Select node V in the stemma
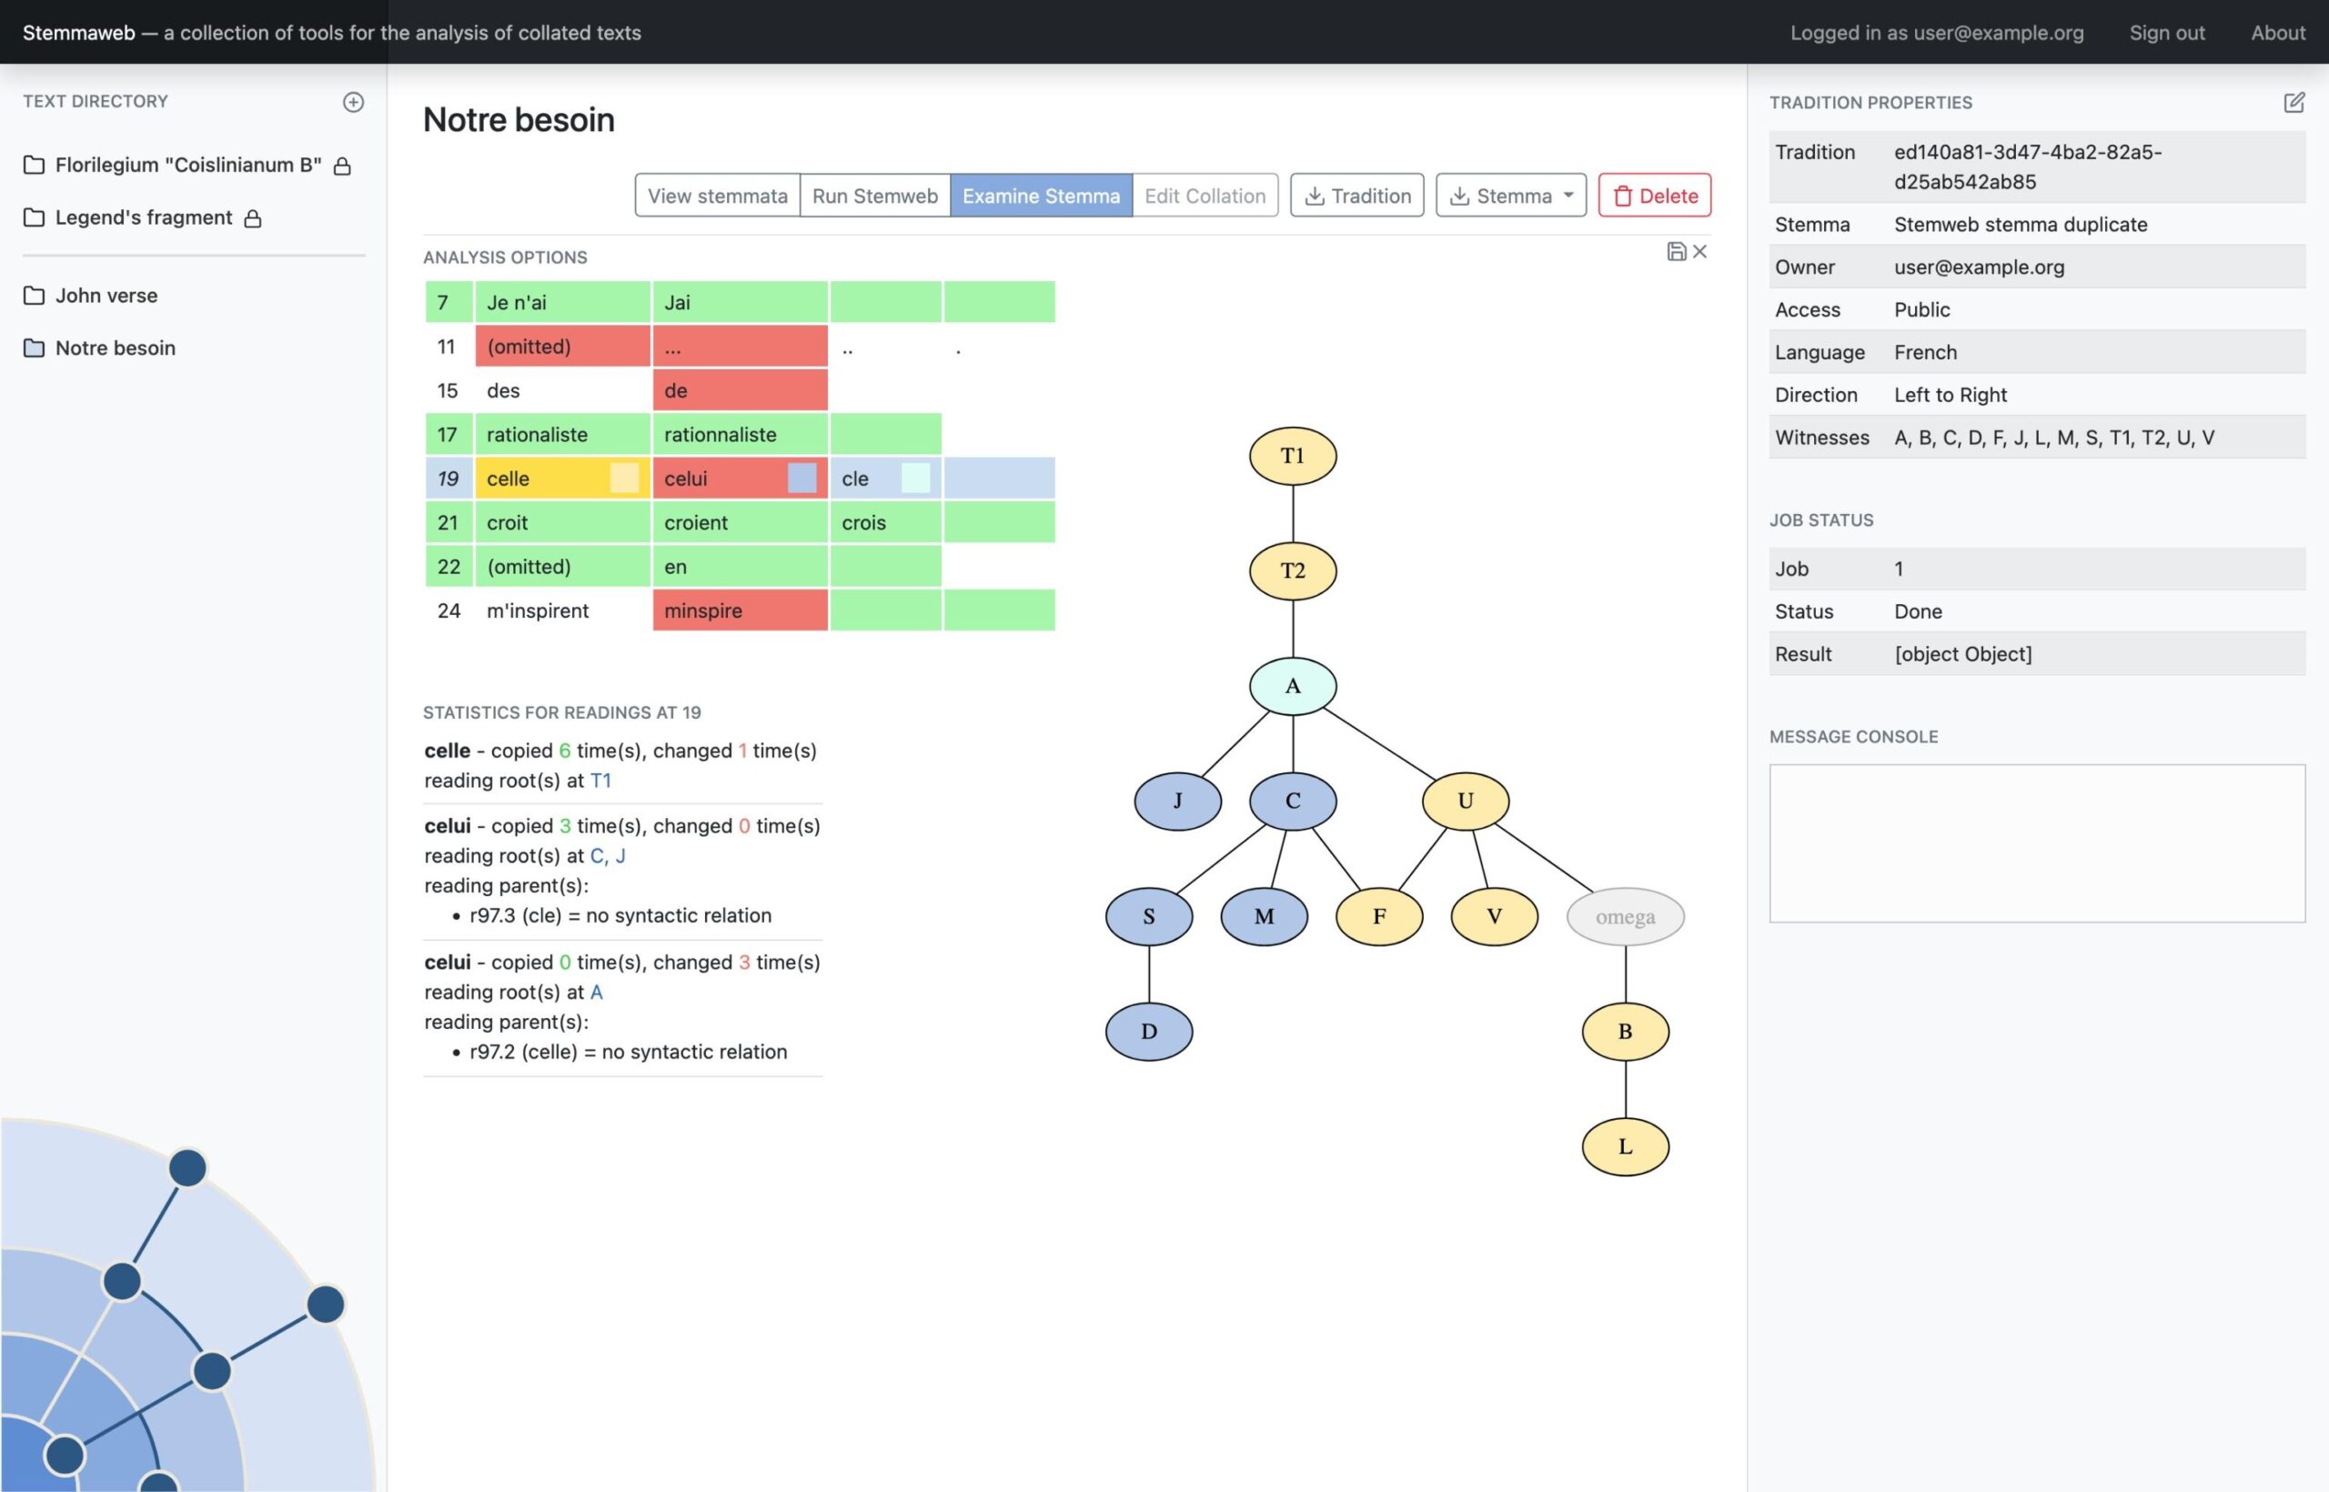Image resolution: width=2329 pixels, height=1492 pixels. pos(1494,916)
